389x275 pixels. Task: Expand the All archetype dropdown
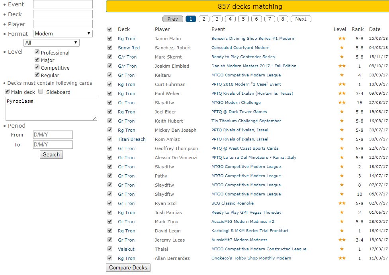(51, 43)
